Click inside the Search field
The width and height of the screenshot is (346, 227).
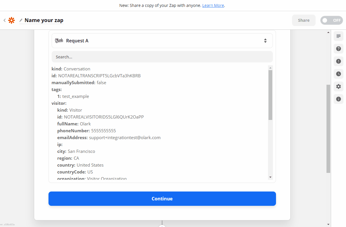[x=162, y=57]
